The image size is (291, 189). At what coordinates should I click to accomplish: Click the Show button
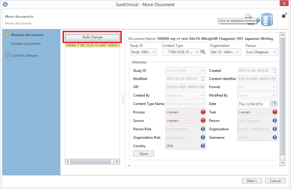(143, 154)
